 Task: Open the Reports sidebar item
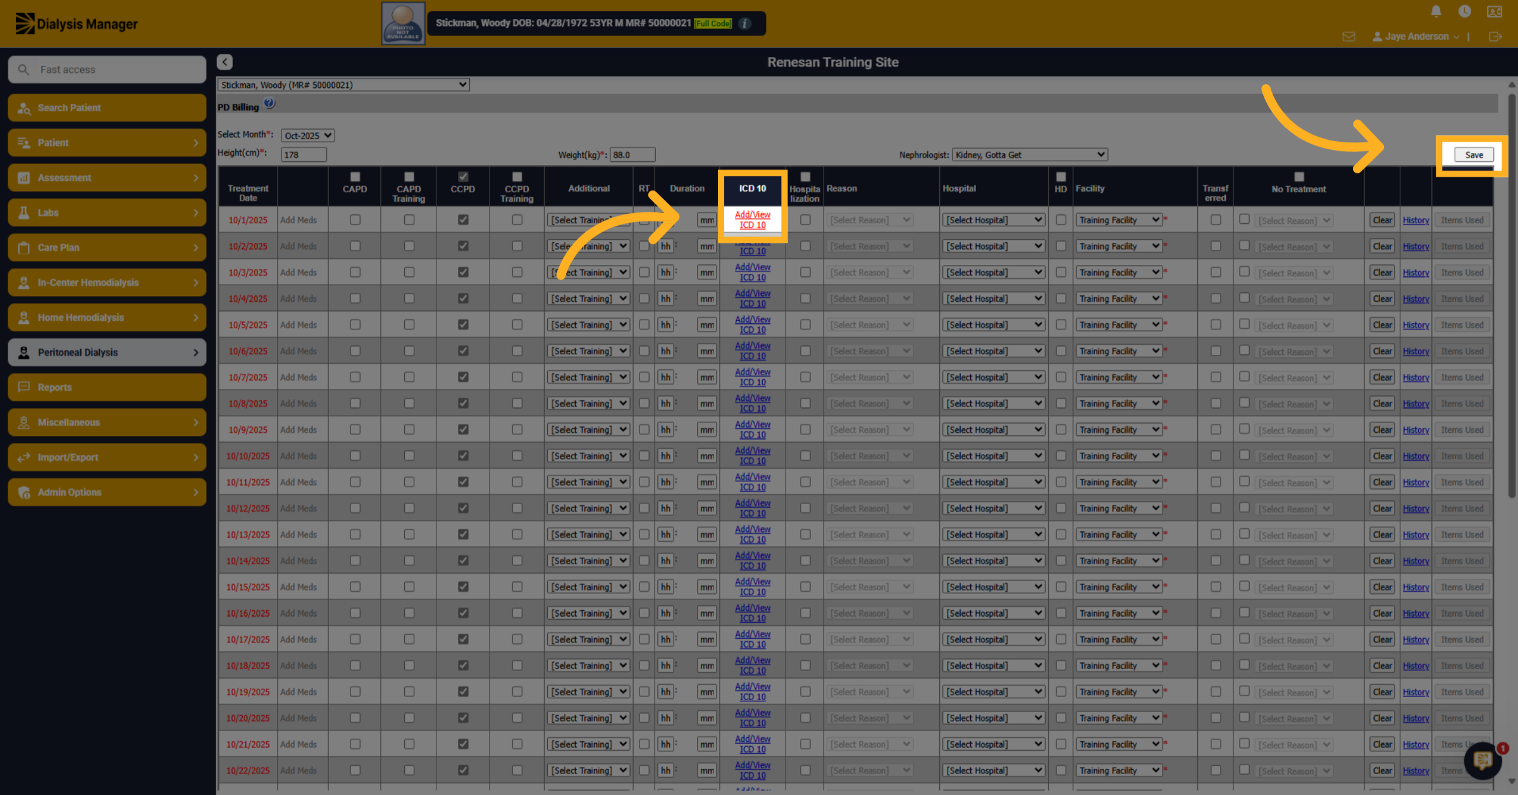[x=107, y=387]
